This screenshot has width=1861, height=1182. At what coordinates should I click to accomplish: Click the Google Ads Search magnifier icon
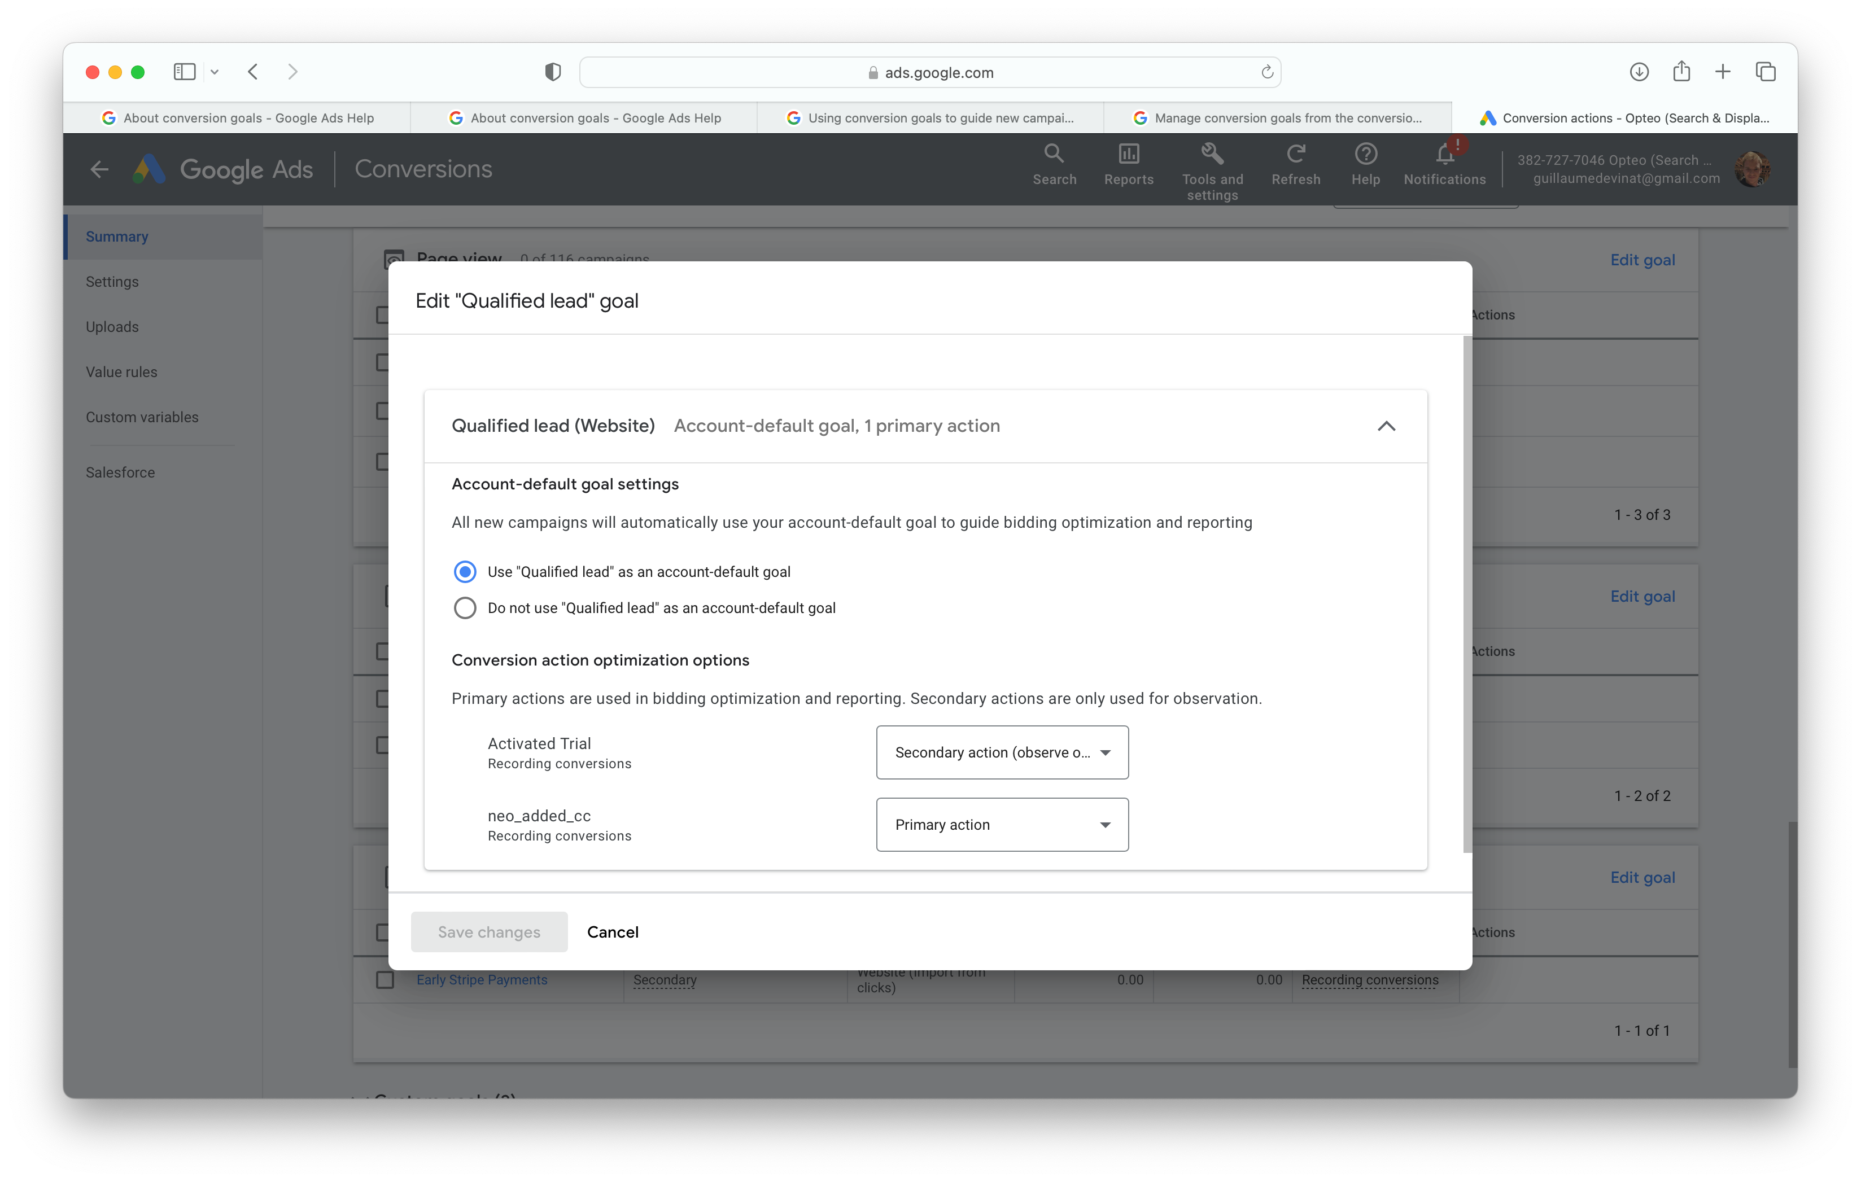[x=1054, y=154]
